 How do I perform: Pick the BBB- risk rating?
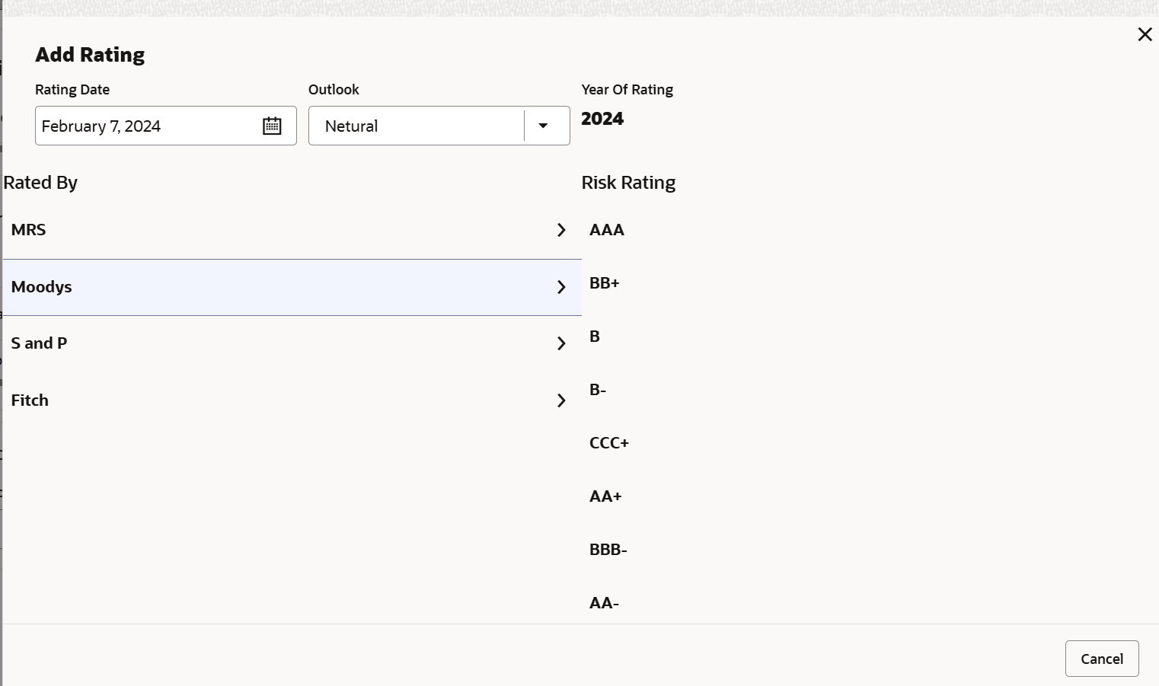(x=608, y=550)
